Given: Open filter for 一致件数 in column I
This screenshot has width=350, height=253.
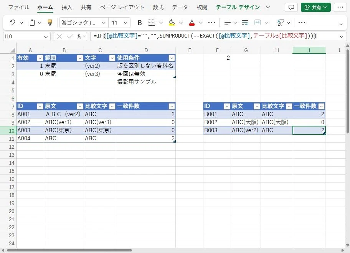Looking at the screenshot, I should coord(322,106).
